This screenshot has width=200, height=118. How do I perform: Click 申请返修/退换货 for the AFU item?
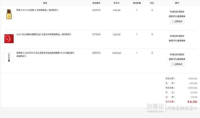pyautogui.click(x=177, y=12)
